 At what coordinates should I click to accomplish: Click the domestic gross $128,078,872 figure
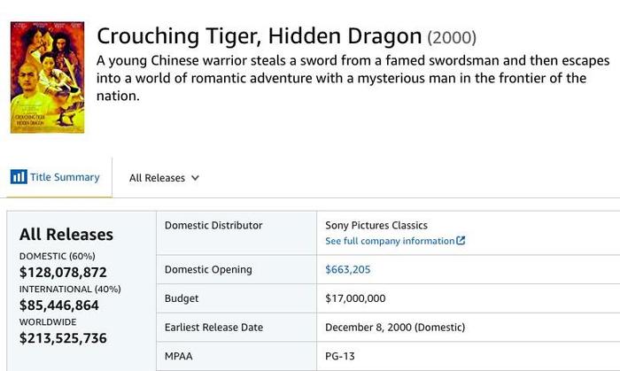click(63, 272)
